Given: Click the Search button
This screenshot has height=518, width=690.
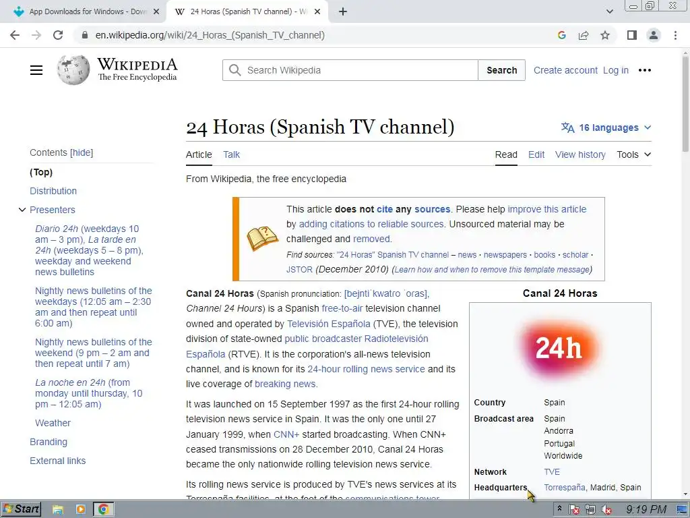Looking at the screenshot, I should coord(501,70).
